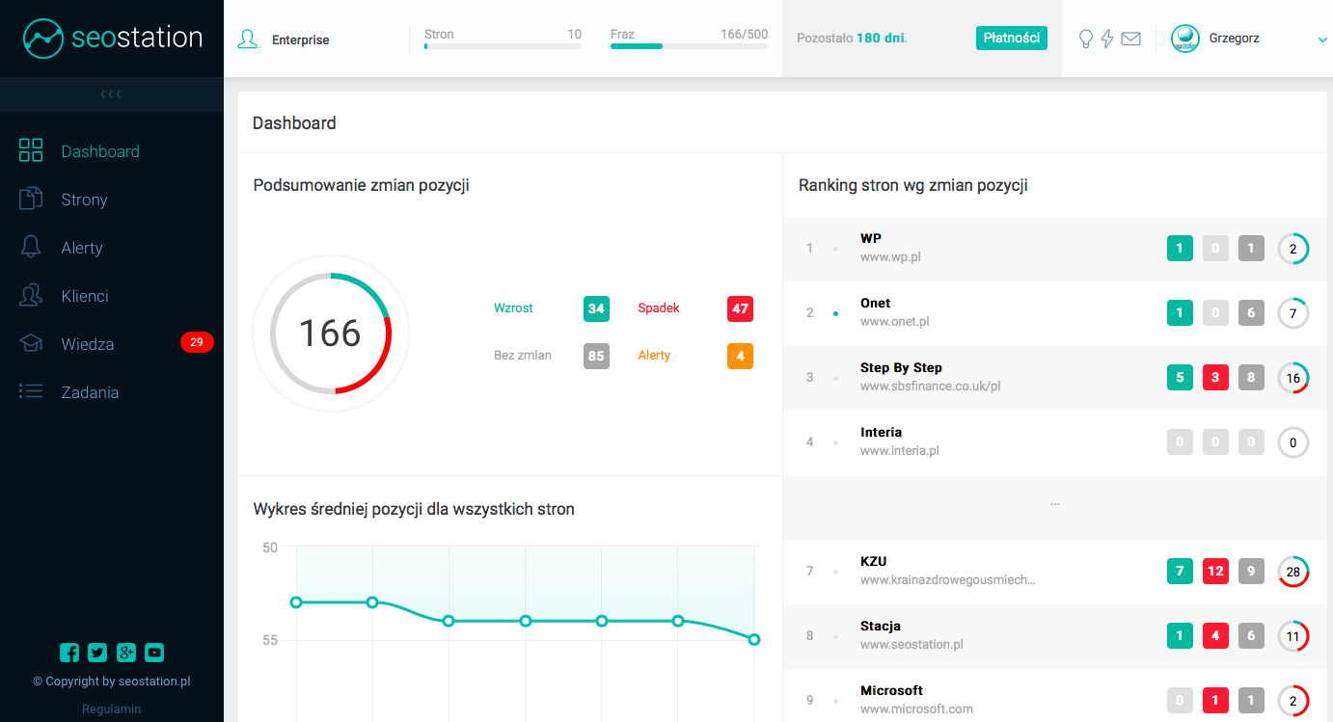Open the Google Plus social icon
Screen dimensions: 1333x722
coord(126,653)
